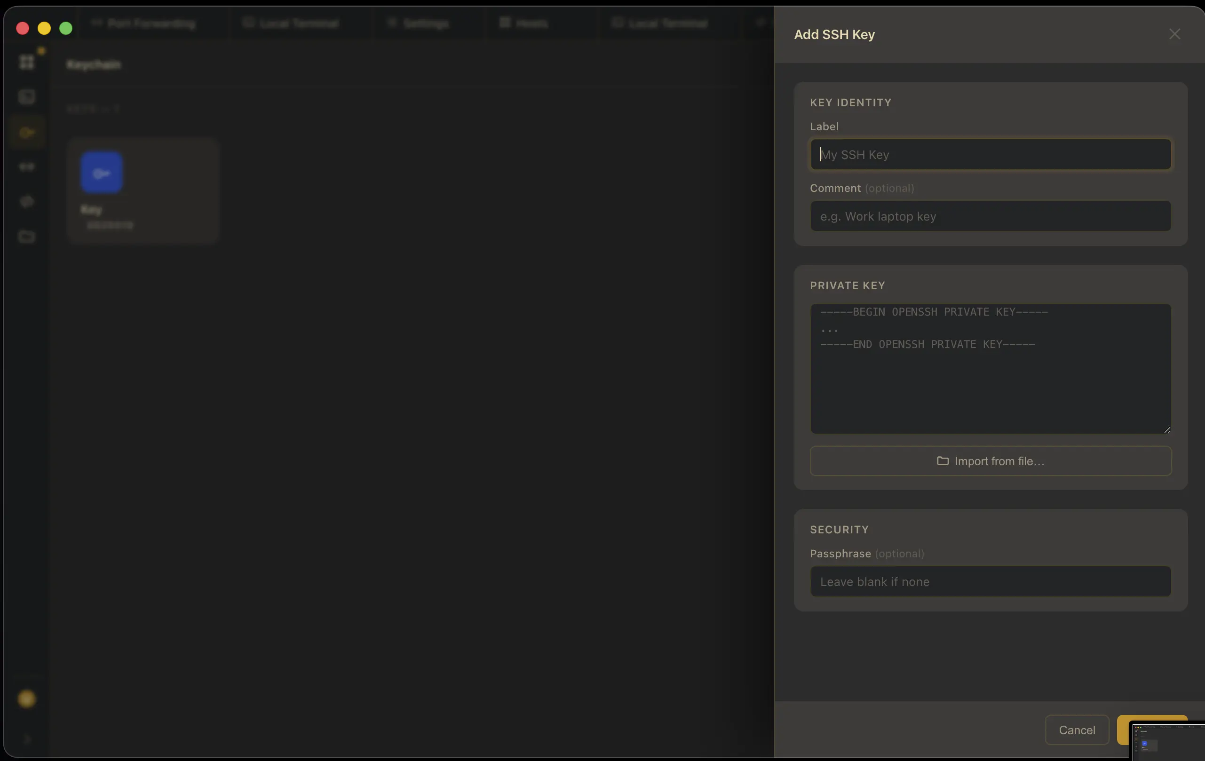Import private key from file
This screenshot has height=761, width=1205.
click(991, 461)
